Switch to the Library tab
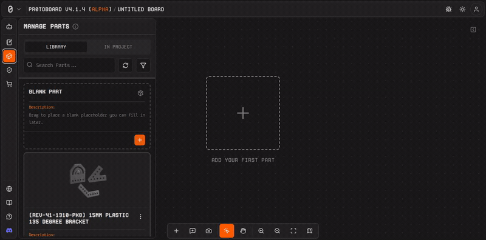Screen dimensions: 486x240 tap(56, 47)
